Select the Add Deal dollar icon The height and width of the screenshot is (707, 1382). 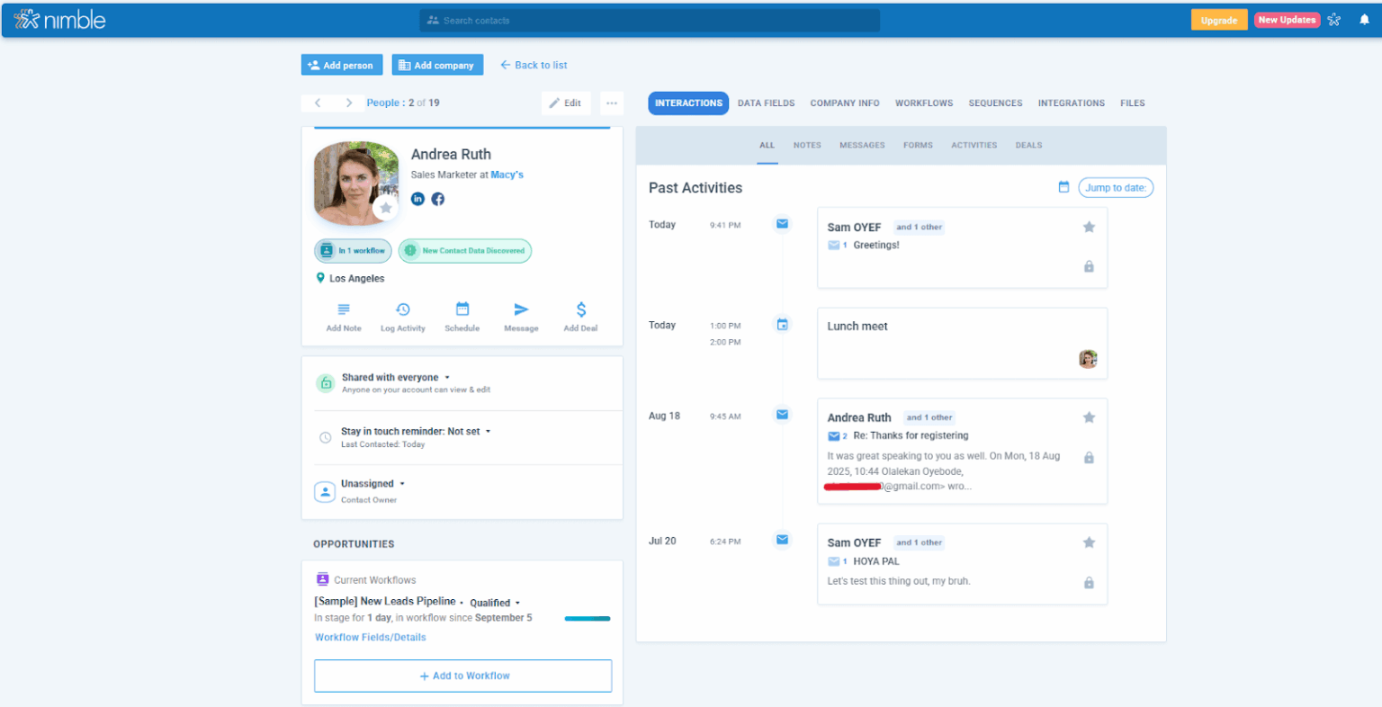(x=580, y=309)
